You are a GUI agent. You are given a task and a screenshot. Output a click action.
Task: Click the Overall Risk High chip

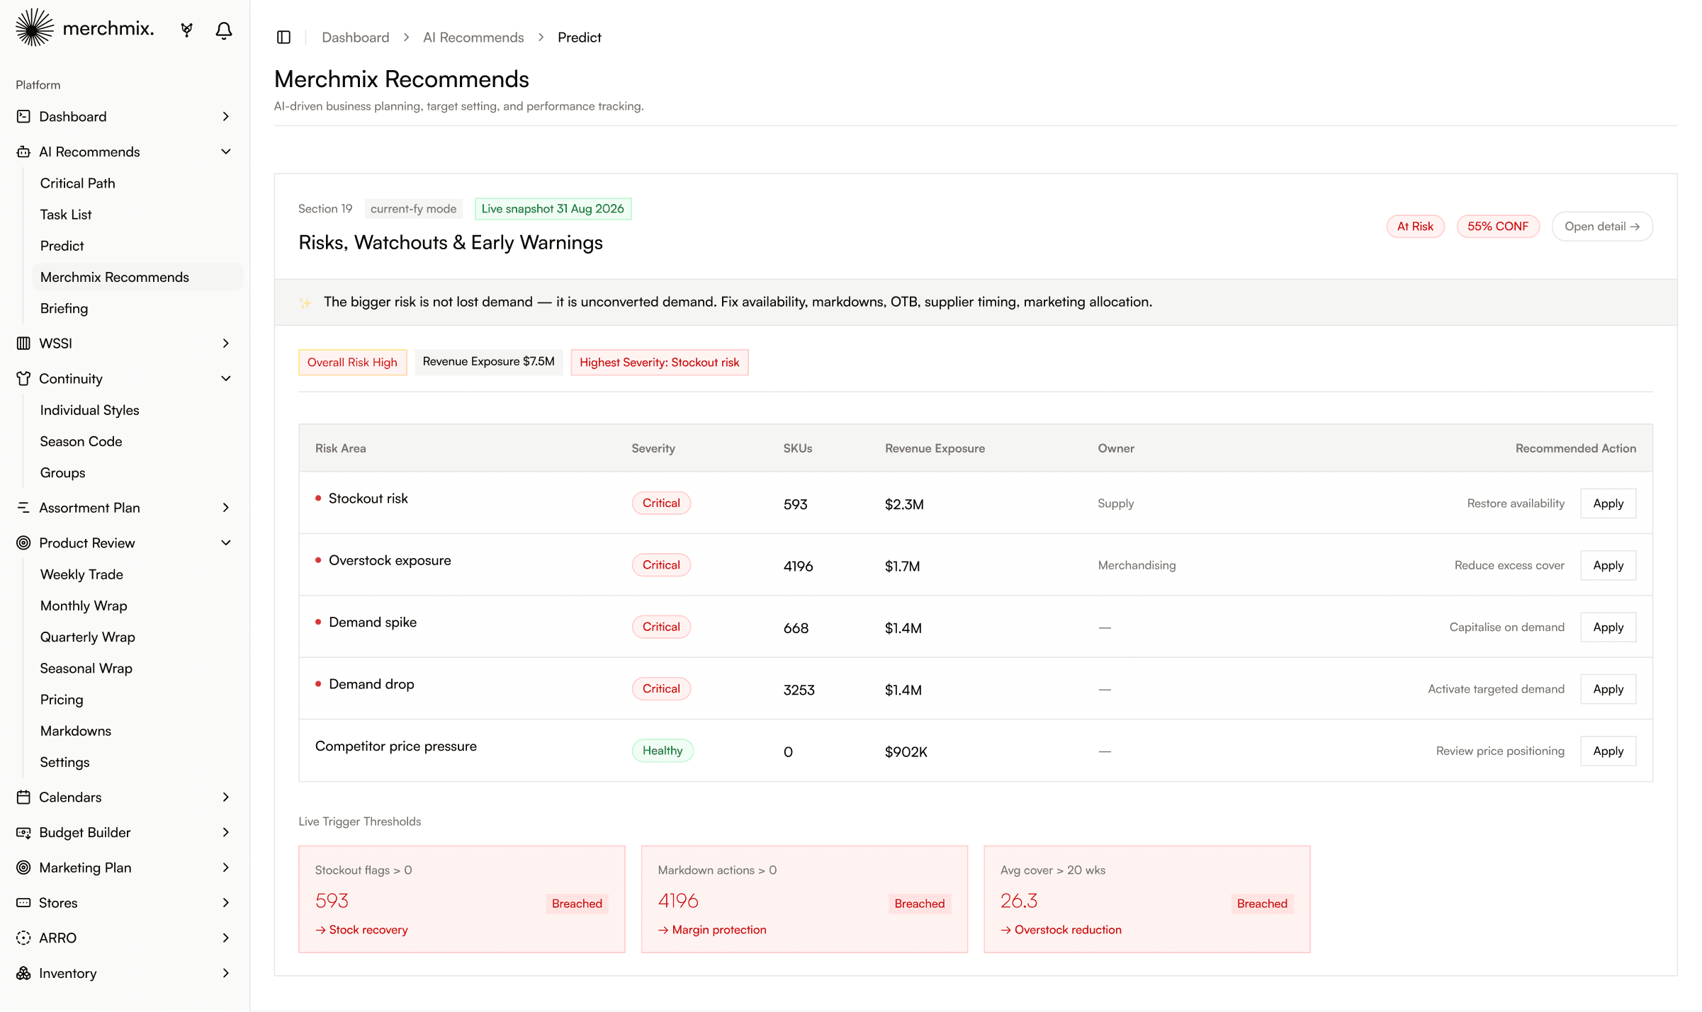pos(352,363)
